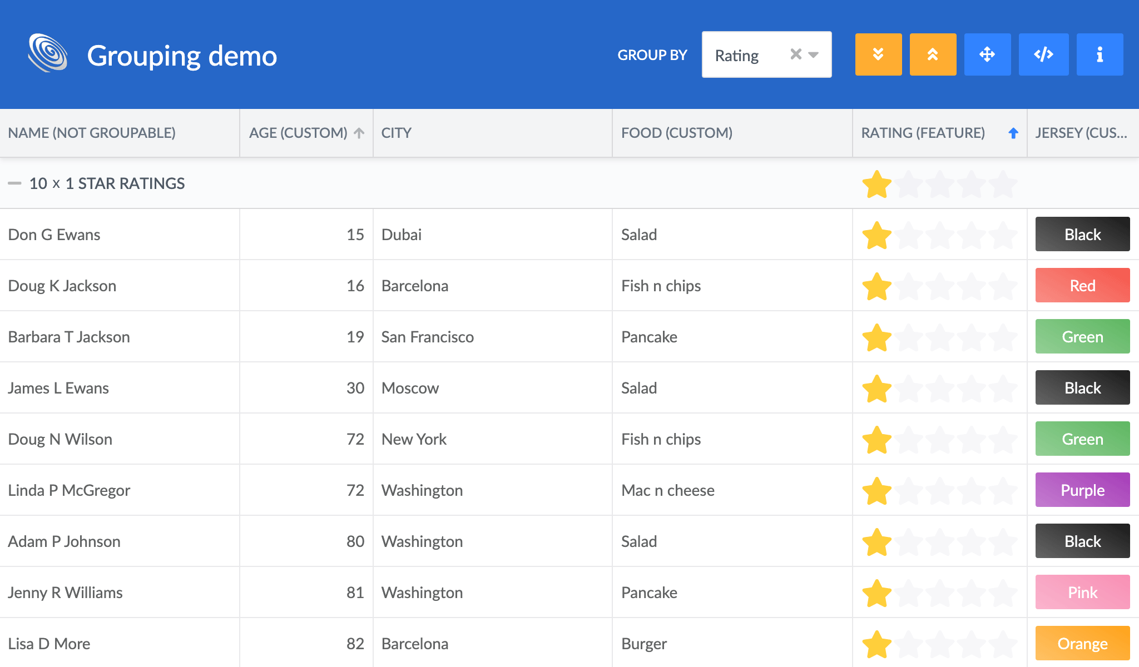This screenshot has height=667, width=1139.
Task: Open the GROUP BY dropdown arrow
Action: point(814,55)
